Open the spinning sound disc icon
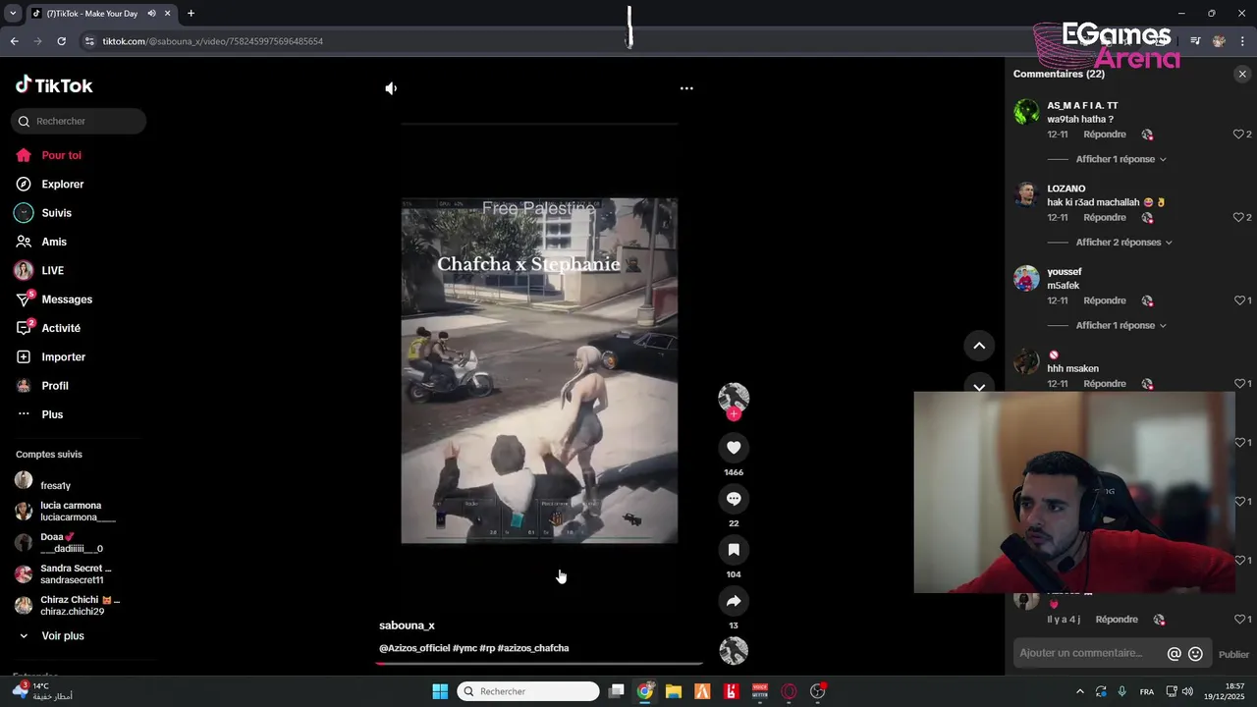Viewport: 1257px width, 707px height. click(734, 651)
